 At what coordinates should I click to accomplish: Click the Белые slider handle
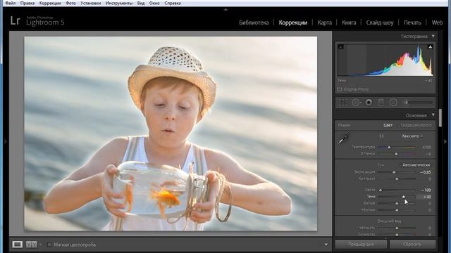[397, 203]
